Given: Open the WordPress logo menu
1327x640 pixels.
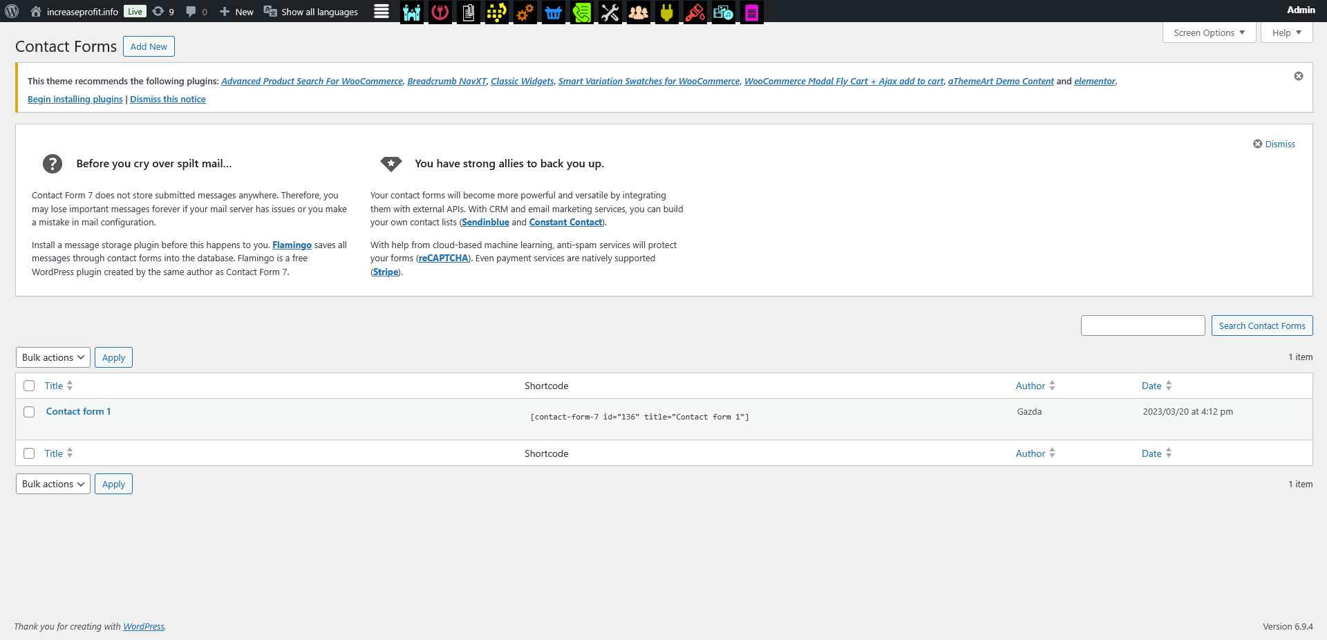Looking at the screenshot, I should pos(11,12).
